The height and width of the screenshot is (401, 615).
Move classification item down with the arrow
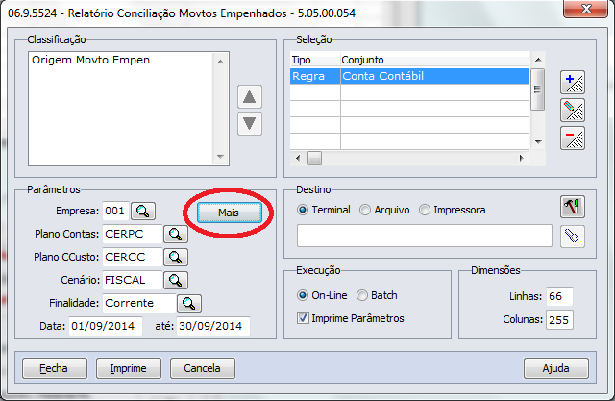(x=250, y=123)
